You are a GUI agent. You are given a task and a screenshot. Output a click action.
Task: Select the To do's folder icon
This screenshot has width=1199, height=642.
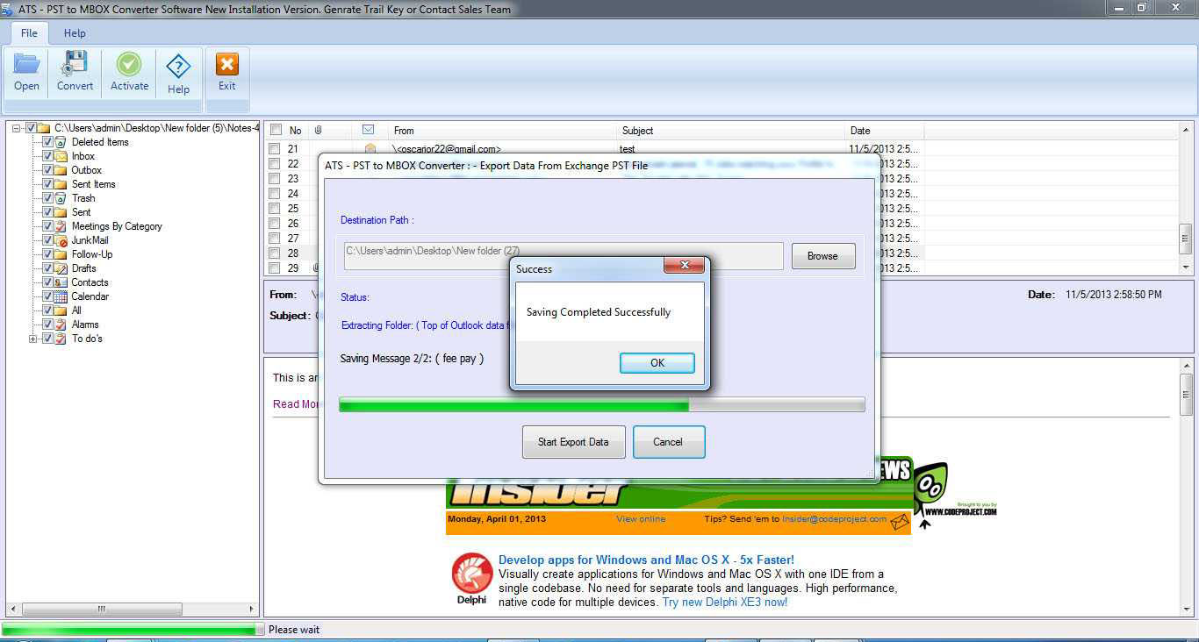[61, 339]
